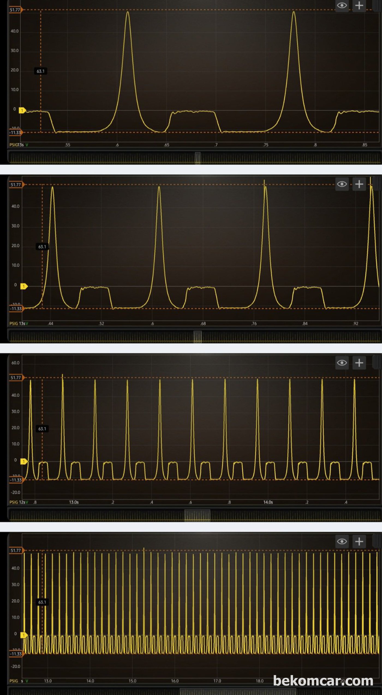Click the overview strip window thumb under third chart
Image resolution: width=382 pixels, height=695 pixels.
pos(197,515)
